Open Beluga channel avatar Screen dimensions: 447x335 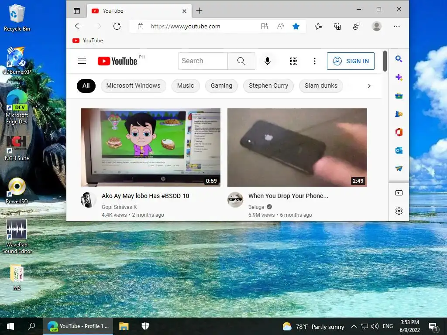tap(235, 200)
